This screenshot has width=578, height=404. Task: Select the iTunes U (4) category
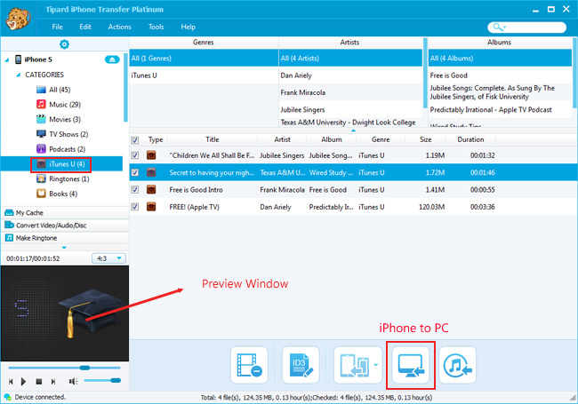point(61,164)
